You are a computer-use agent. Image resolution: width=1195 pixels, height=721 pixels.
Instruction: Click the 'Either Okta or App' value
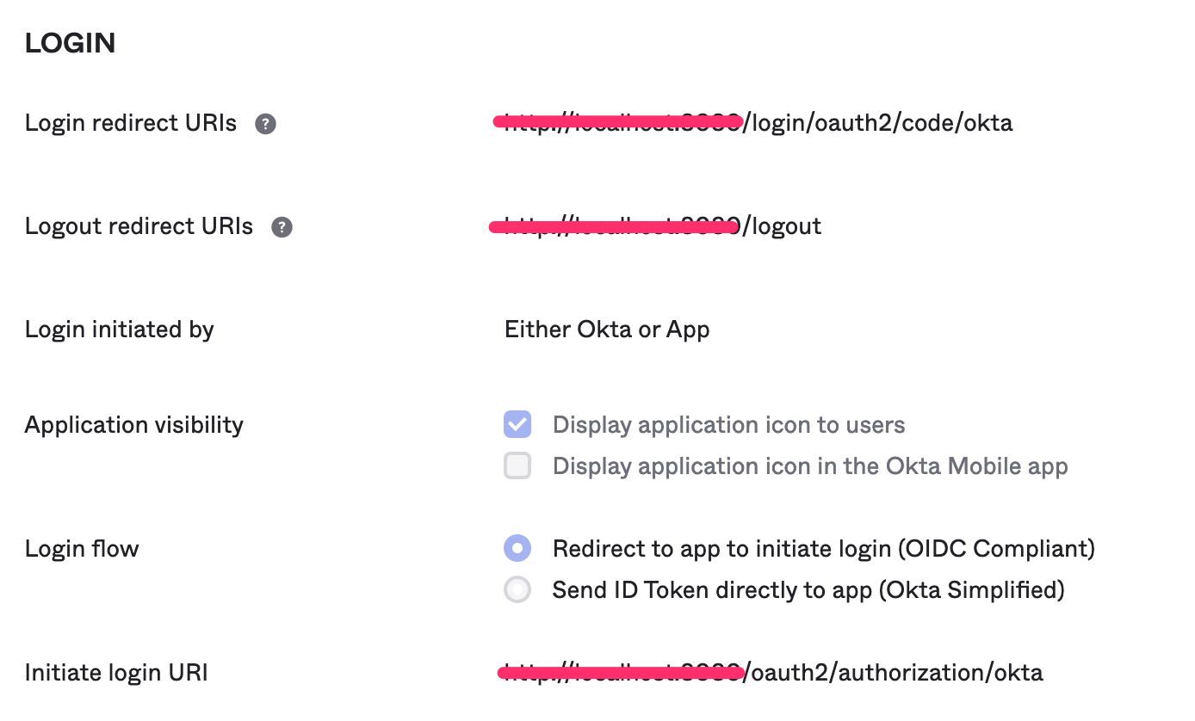pyautogui.click(x=607, y=330)
